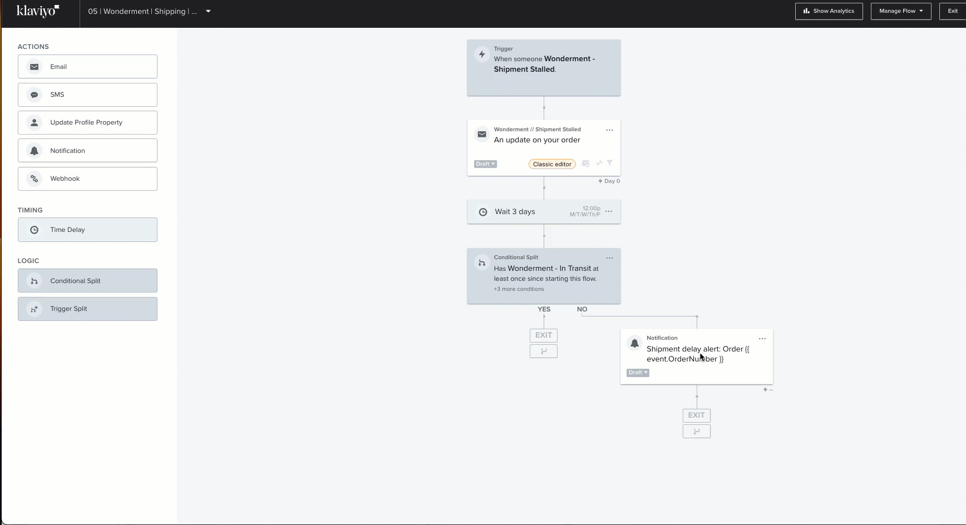Select the Wait 3 days text
The height and width of the screenshot is (525, 966).
tap(515, 212)
